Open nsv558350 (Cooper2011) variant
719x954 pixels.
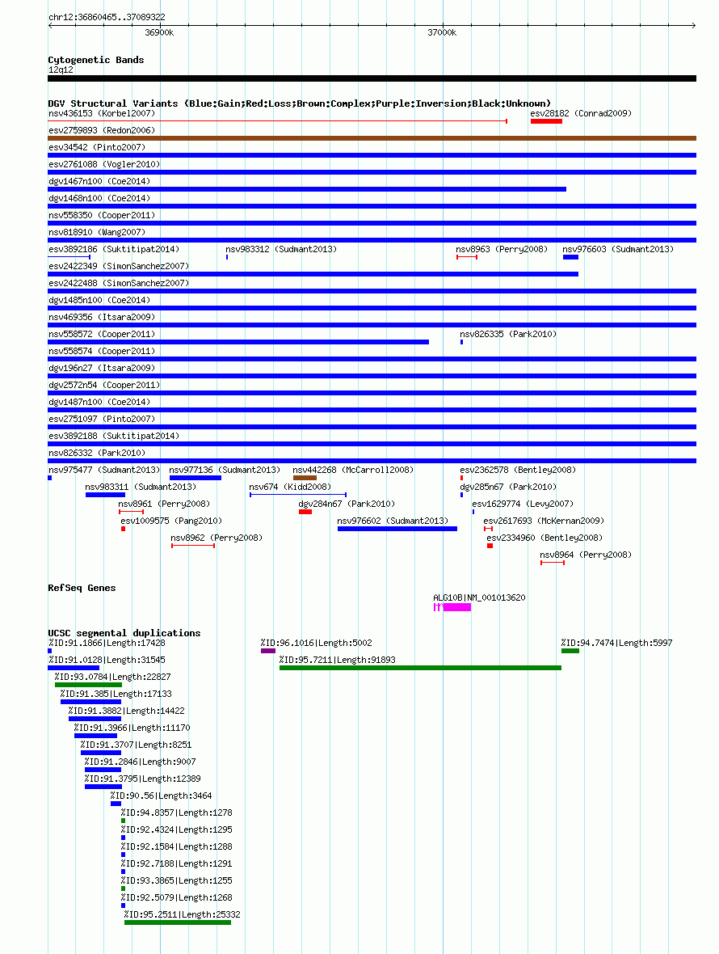pyautogui.click(x=102, y=215)
